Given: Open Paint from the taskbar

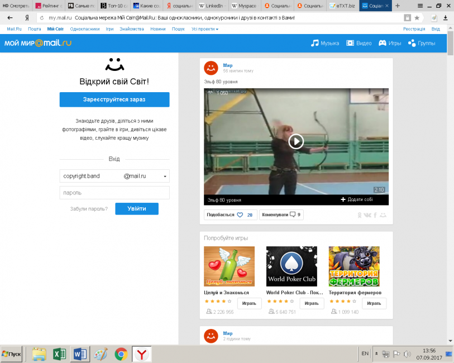Looking at the screenshot, I should click(x=101, y=354).
